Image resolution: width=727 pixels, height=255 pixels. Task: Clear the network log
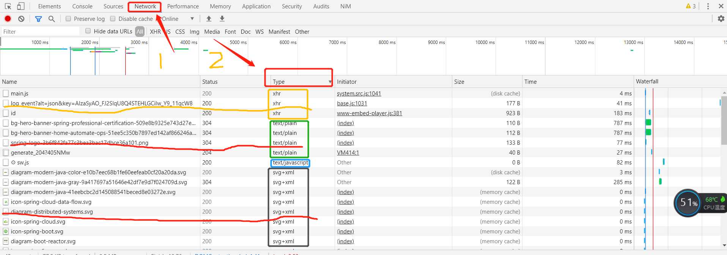21,19
